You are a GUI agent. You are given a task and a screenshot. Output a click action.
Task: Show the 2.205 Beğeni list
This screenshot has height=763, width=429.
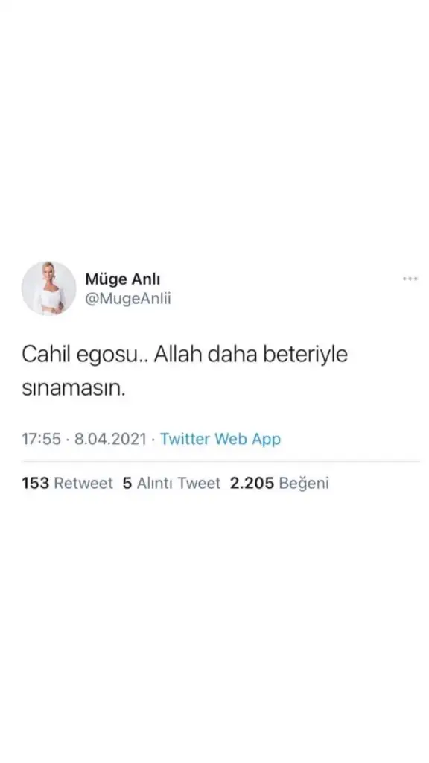[279, 483]
